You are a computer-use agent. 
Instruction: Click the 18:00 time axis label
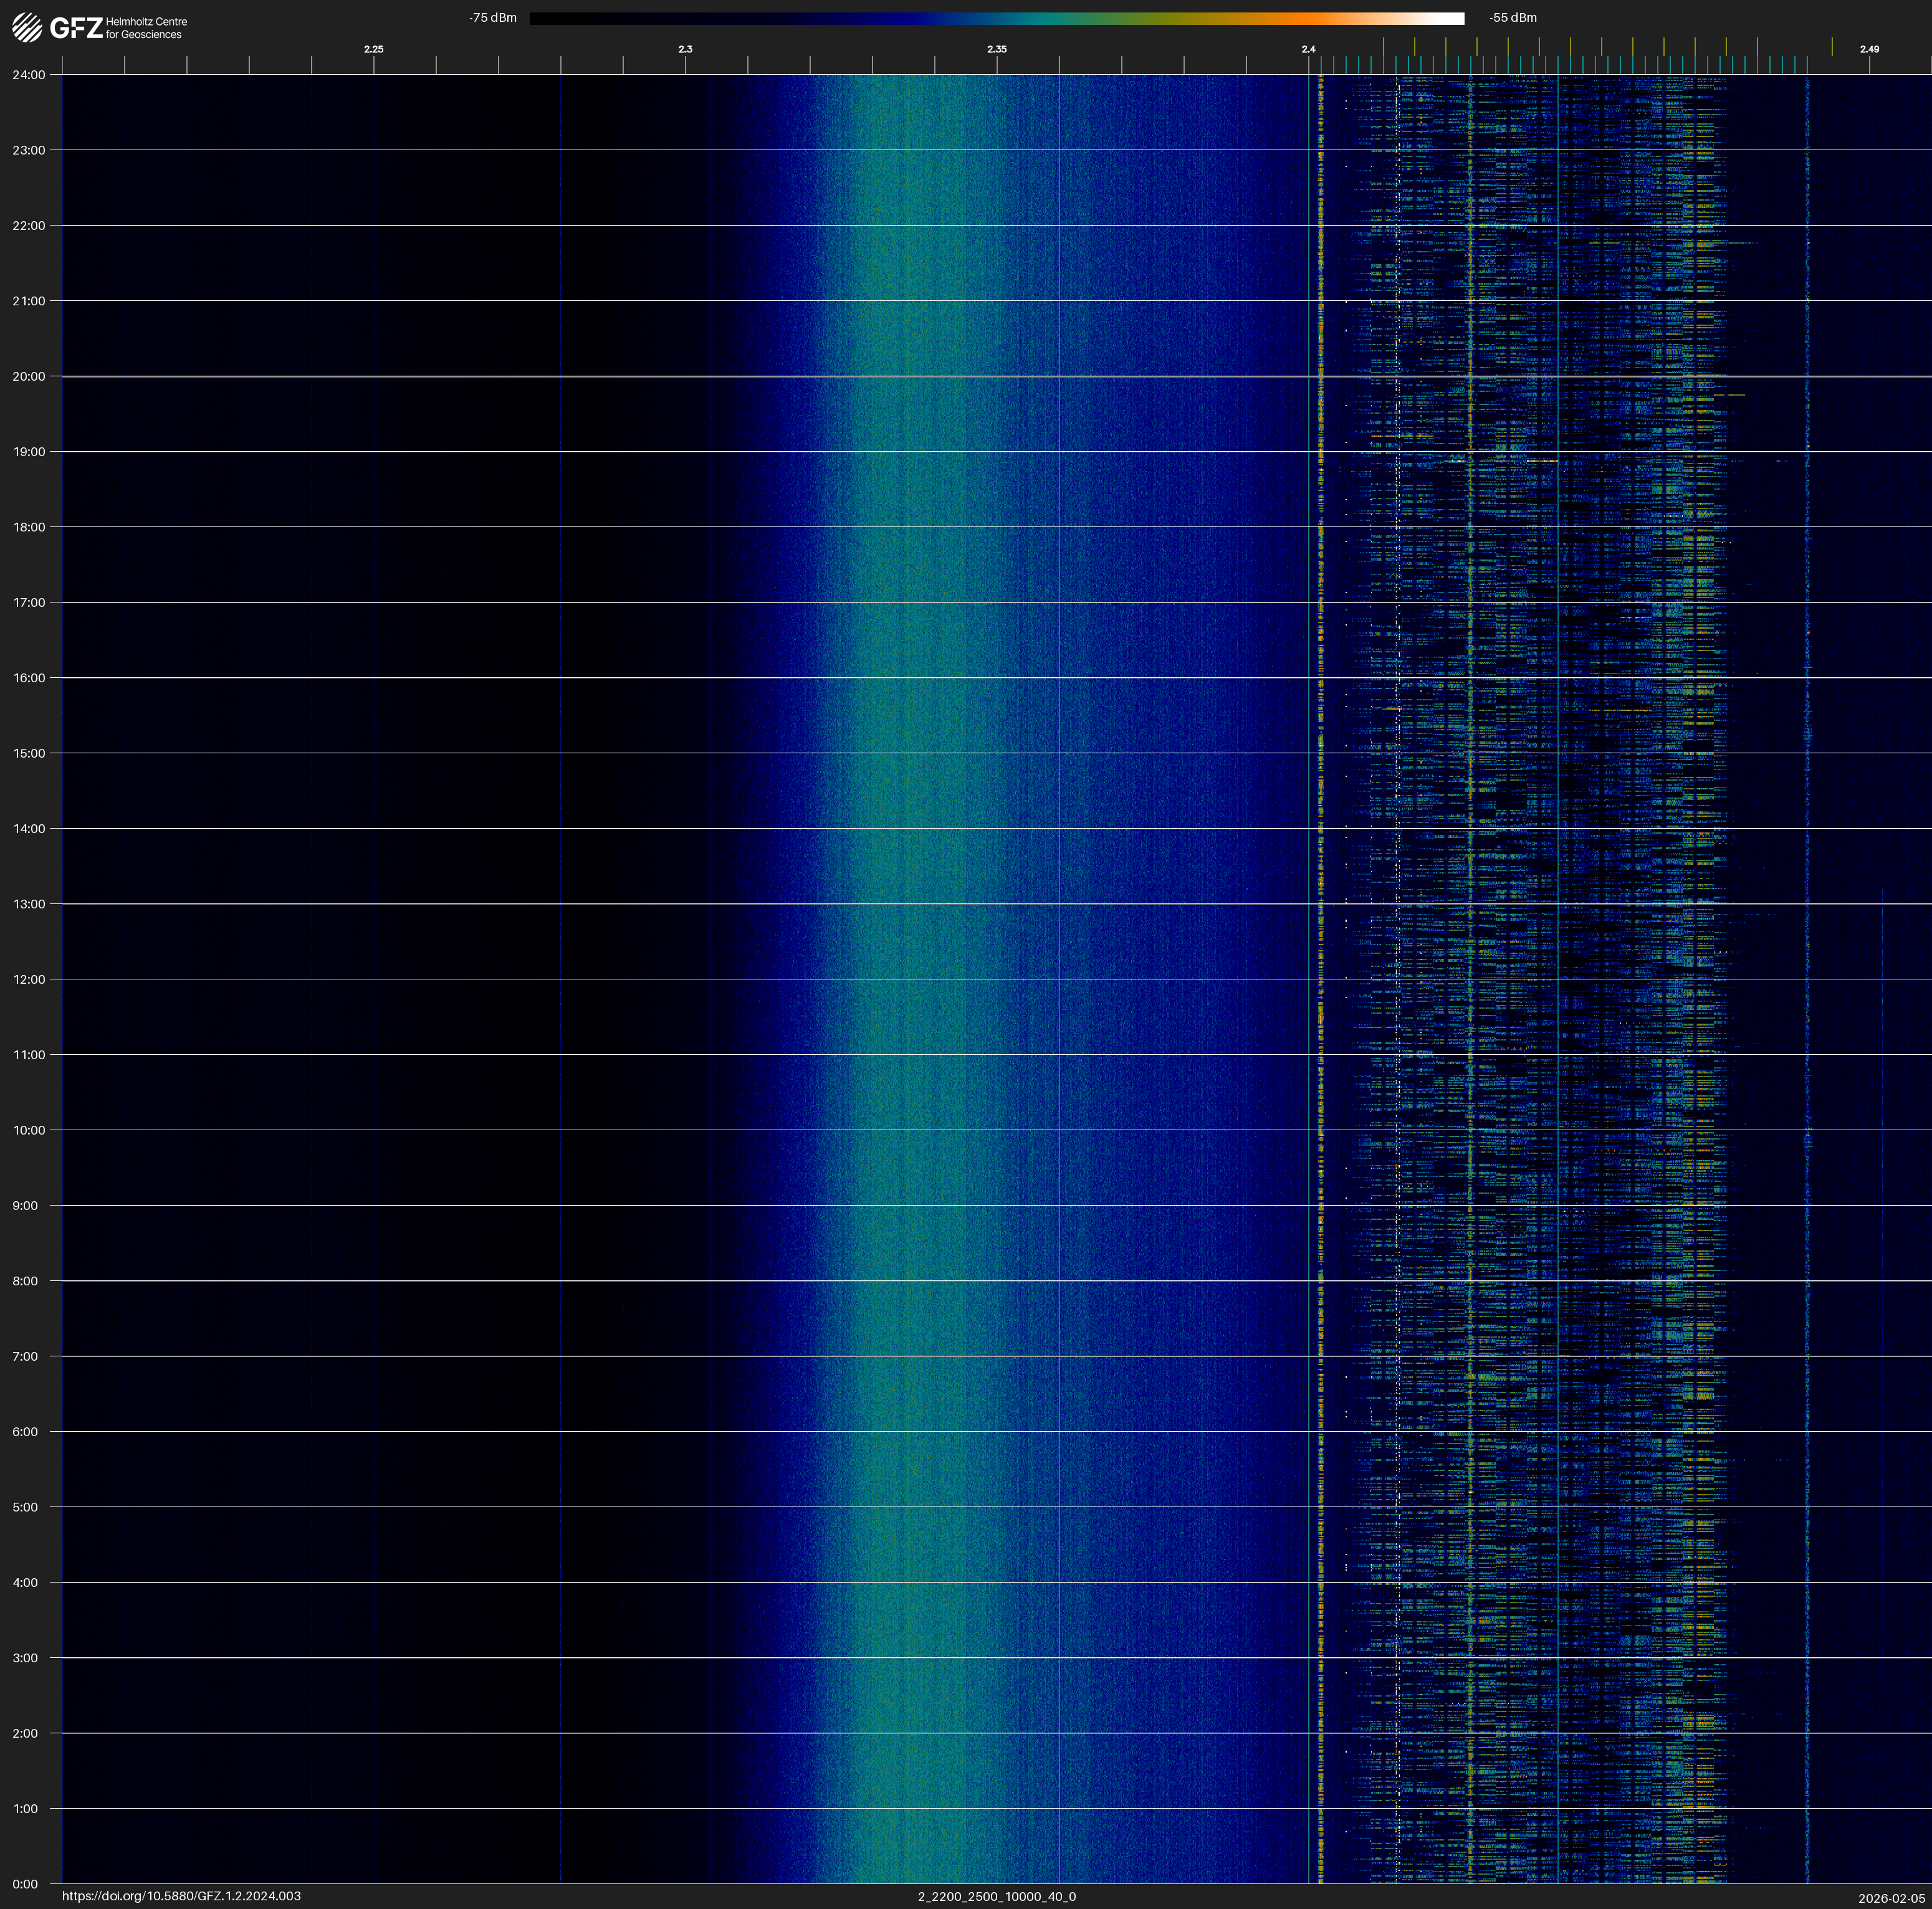(x=29, y=526)
